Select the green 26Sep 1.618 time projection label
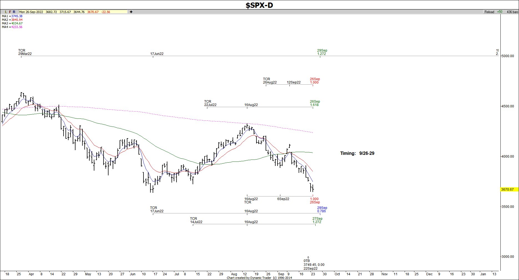This screenshot has width=519, height=280. point(315,103)
